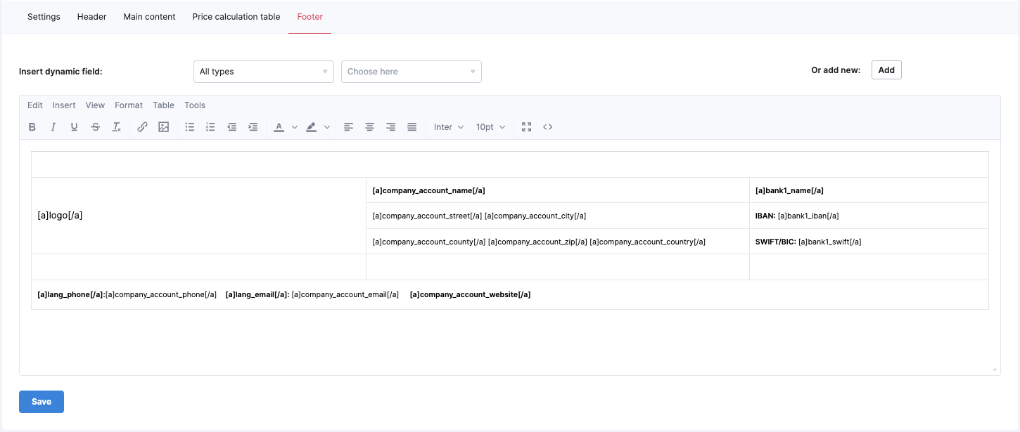Expand the text color dropdown arrow
Screen dimensions: 1020x432
[x=295, y=127]
